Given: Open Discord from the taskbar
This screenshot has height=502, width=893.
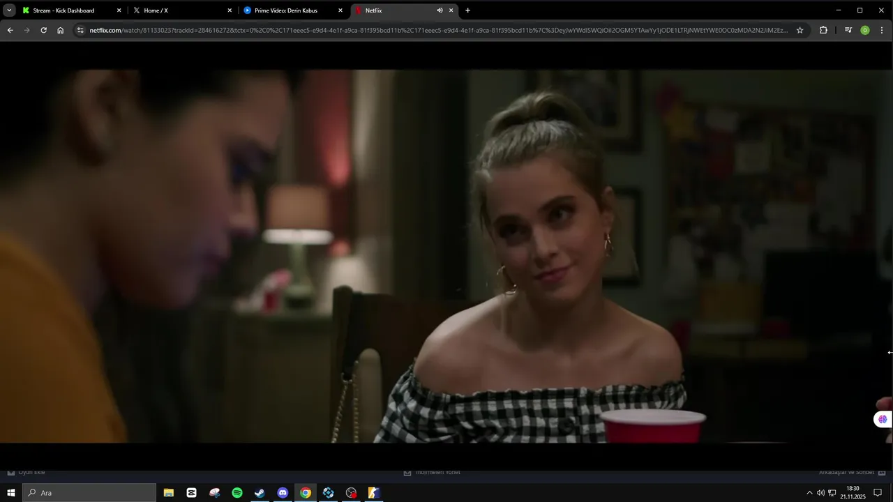Looking at the screenshot, I should tap(283, 493).
